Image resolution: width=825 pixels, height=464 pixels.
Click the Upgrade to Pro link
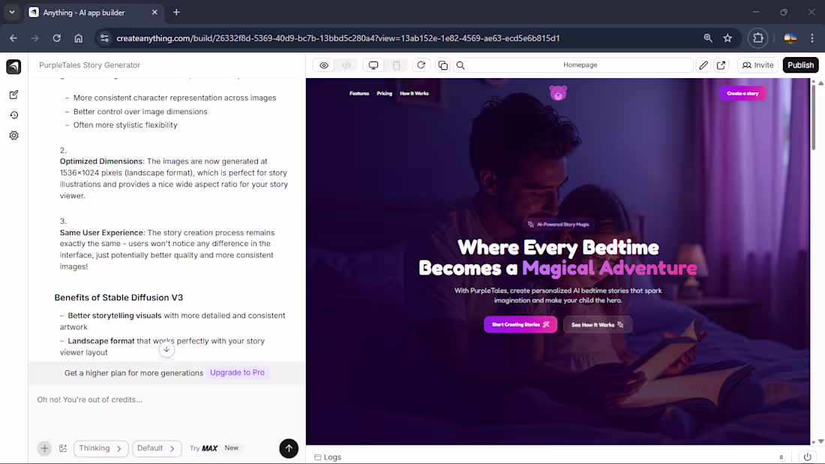point(237,372)
